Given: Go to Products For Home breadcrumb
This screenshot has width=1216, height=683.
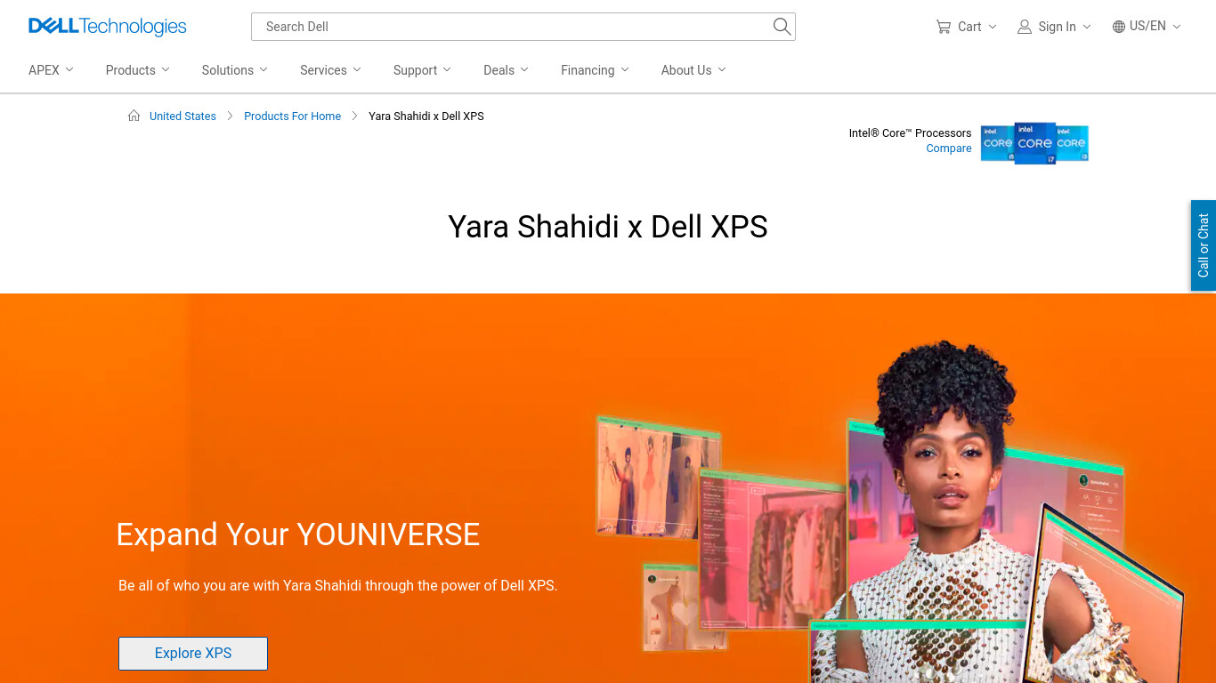Looking at the screenshot, I should (292, 117).
